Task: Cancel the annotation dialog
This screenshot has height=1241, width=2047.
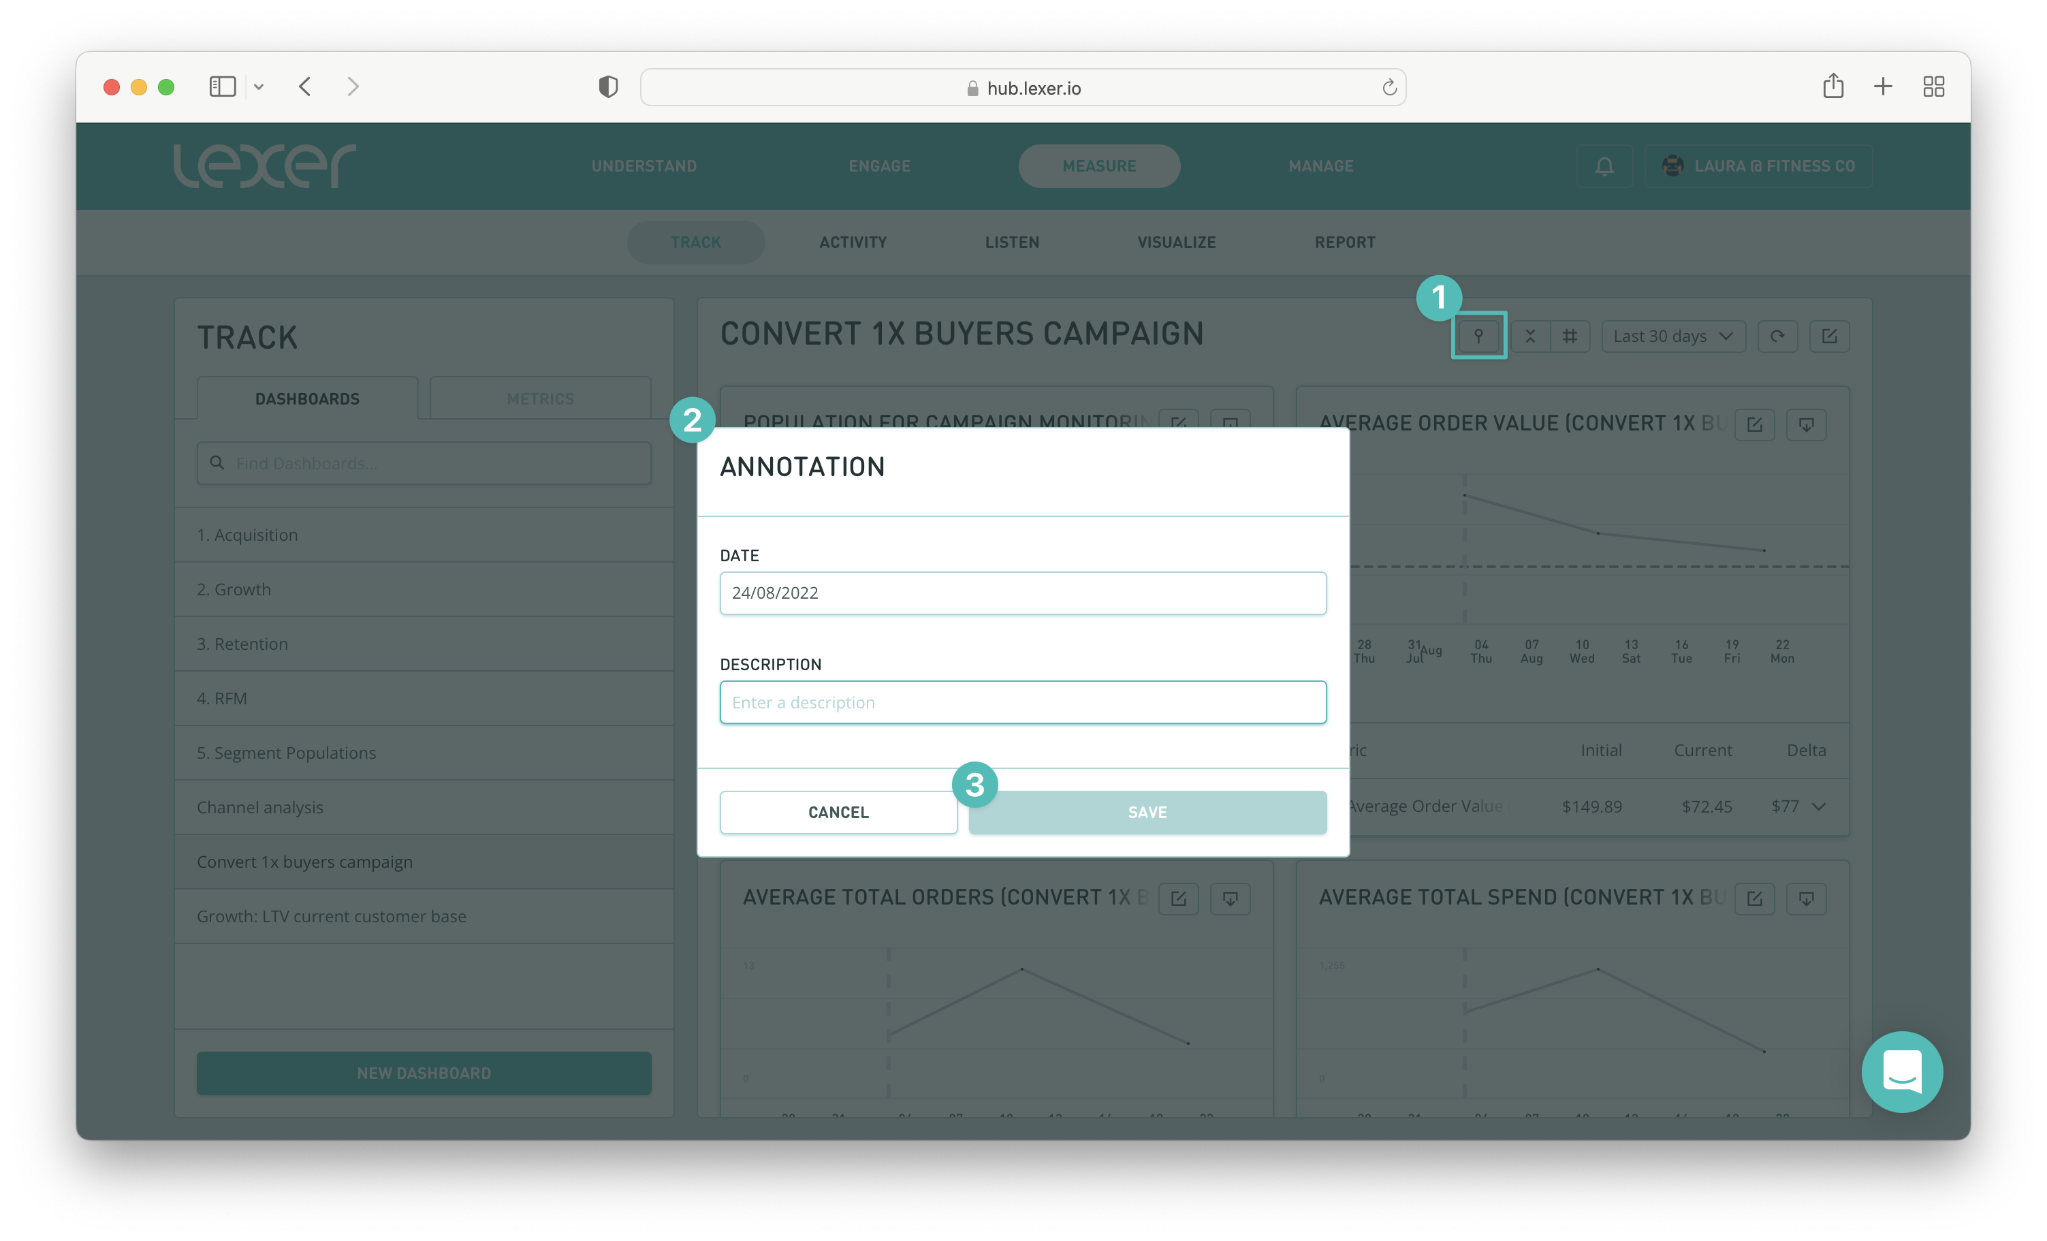Action: [x=838, y=812]
